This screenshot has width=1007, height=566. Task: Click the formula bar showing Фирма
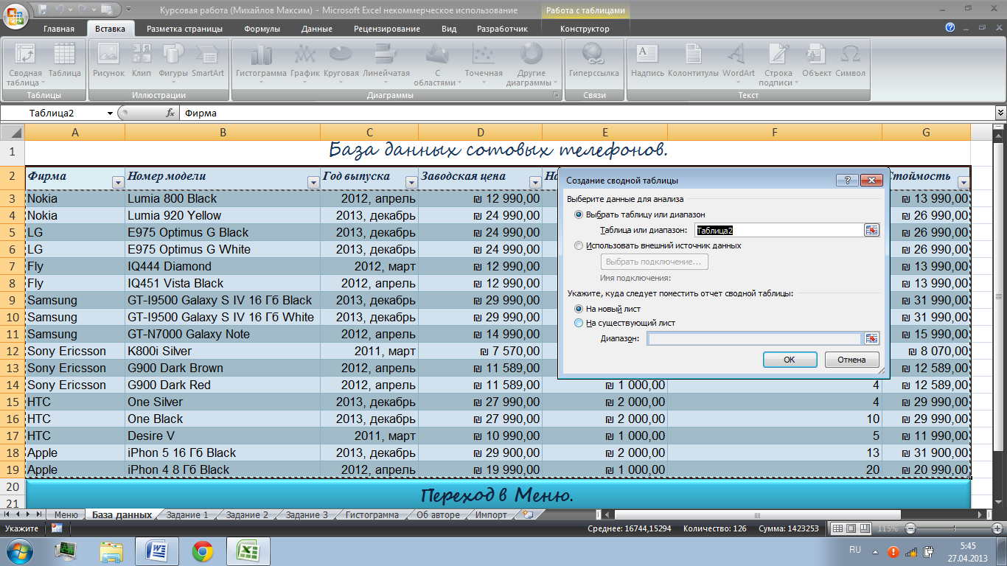coord(588,113)
